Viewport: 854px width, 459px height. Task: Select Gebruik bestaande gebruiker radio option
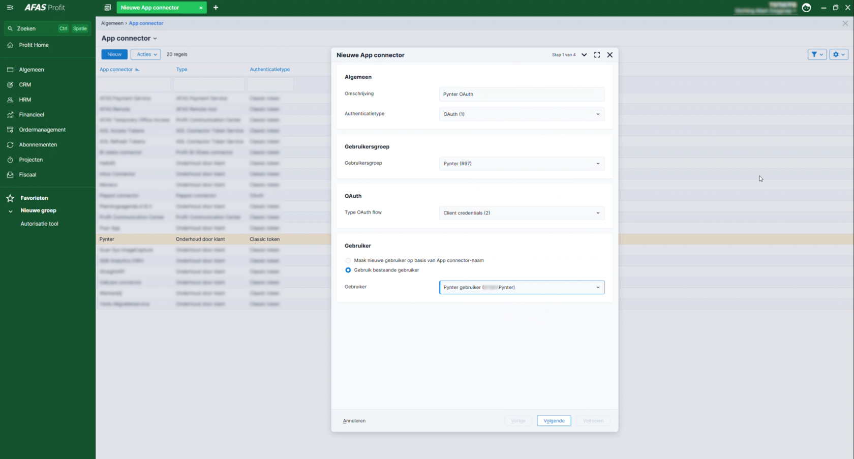[x=348, y=270]
